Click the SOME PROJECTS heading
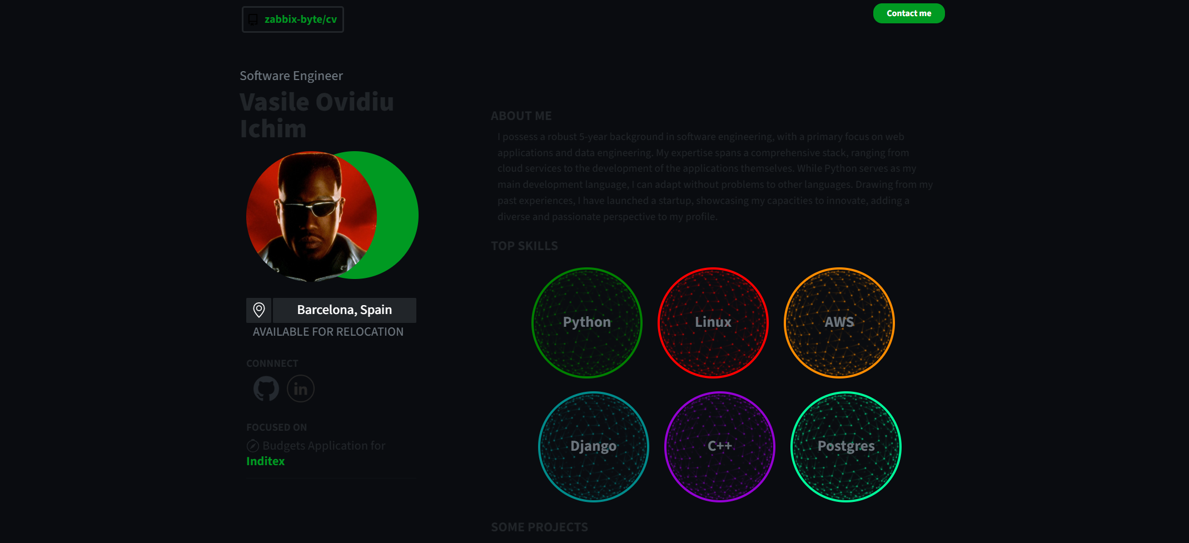 pyautogui.click(x=539, y=526)
